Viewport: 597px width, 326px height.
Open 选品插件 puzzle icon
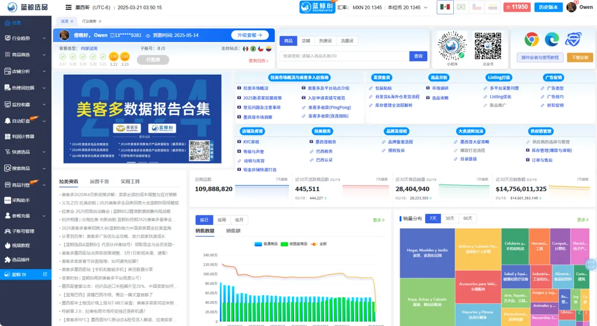click(7, 260)
